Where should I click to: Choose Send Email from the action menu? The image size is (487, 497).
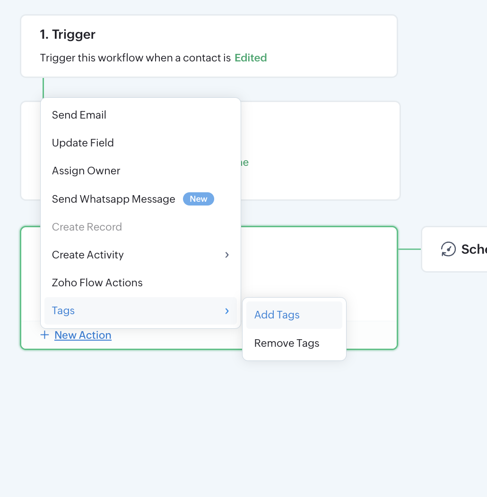[x=140, y=115]
